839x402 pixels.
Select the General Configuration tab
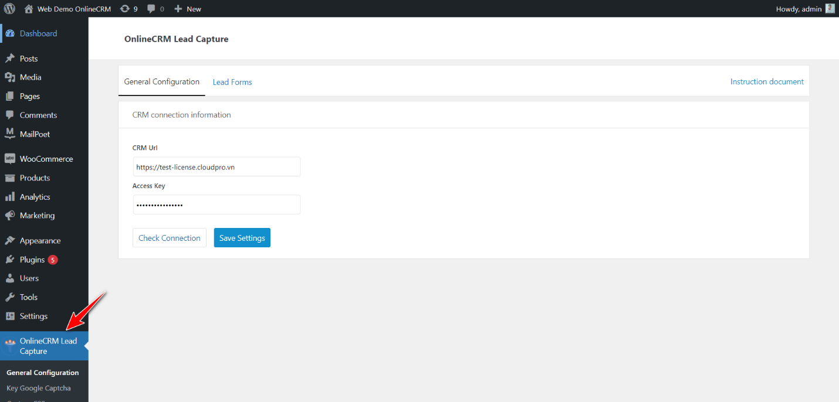pos(161,82)
